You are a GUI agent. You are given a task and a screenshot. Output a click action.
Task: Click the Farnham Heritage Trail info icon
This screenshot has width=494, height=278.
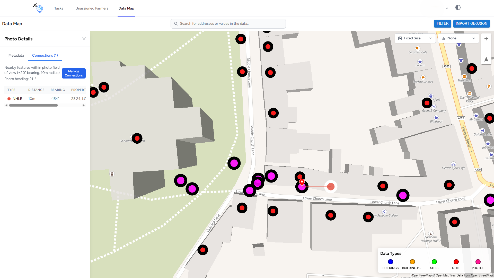(431, 233)
